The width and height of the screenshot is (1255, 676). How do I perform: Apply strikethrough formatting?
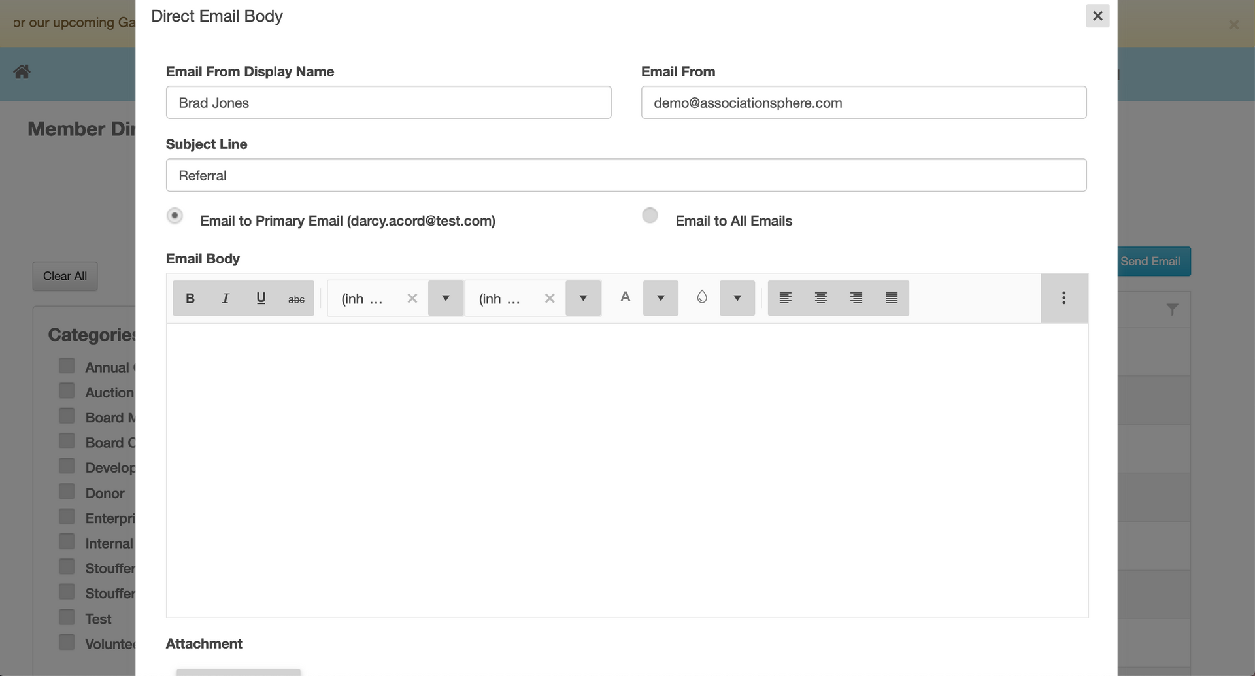(296, 298)
